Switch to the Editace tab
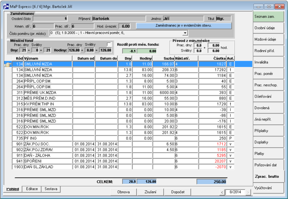 (32, 189)
